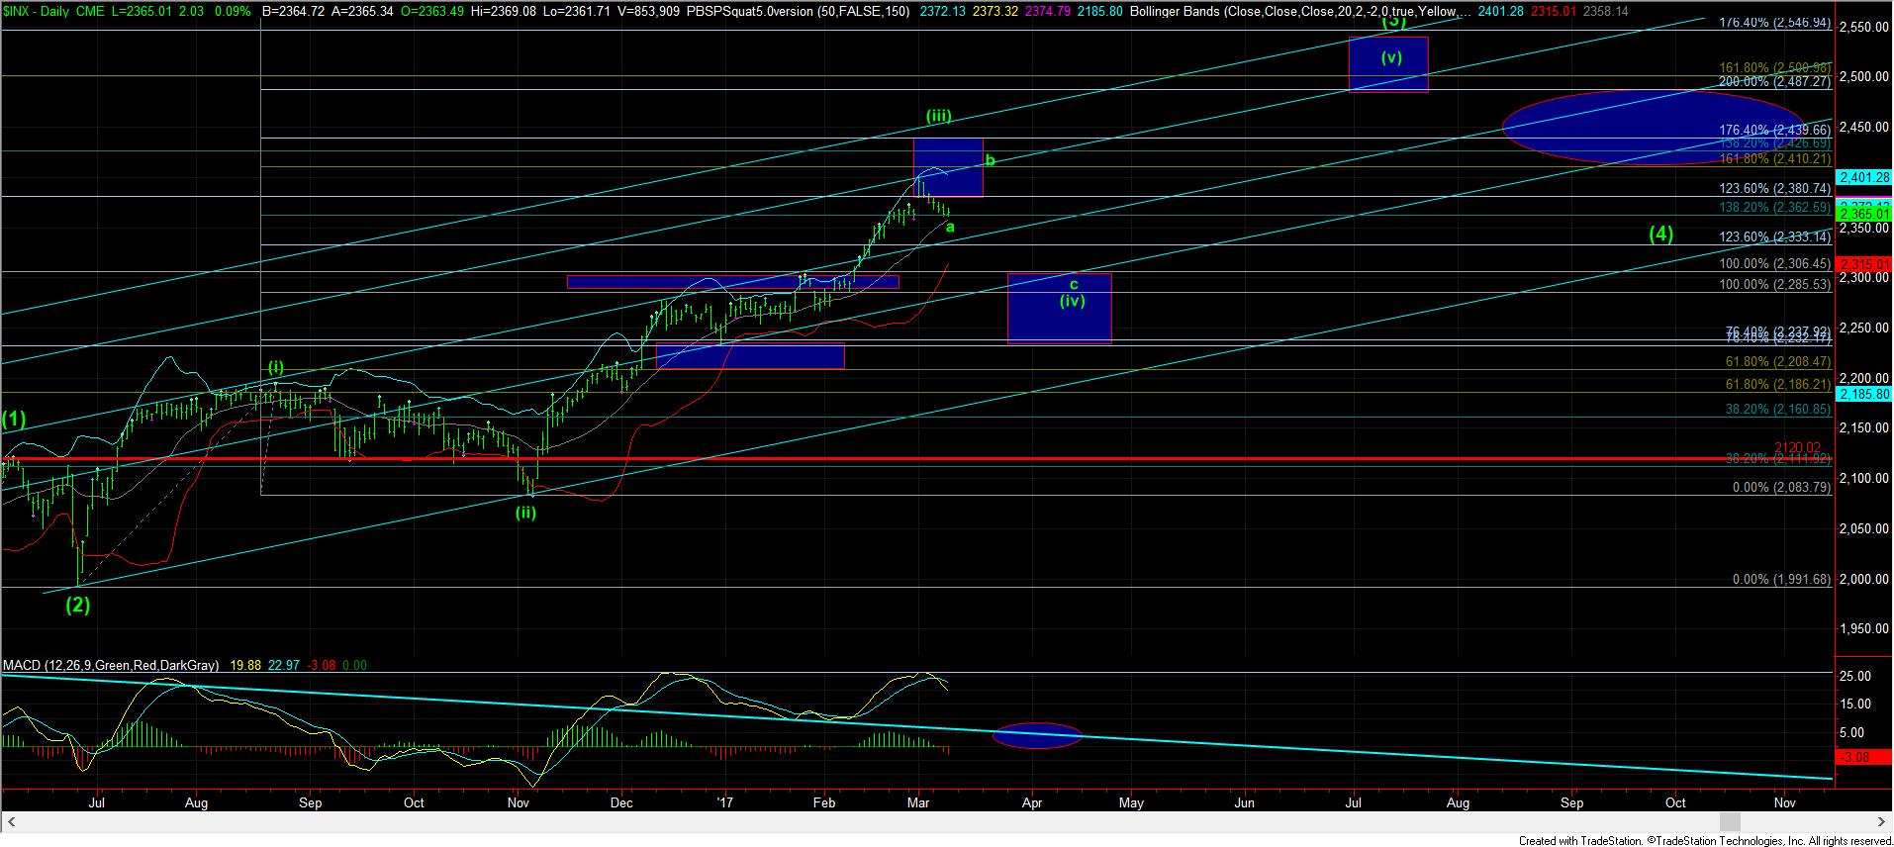This screenshot has height=847, width=1894.
Task: Select the green (4) wave label
Action: [1660, 234]
